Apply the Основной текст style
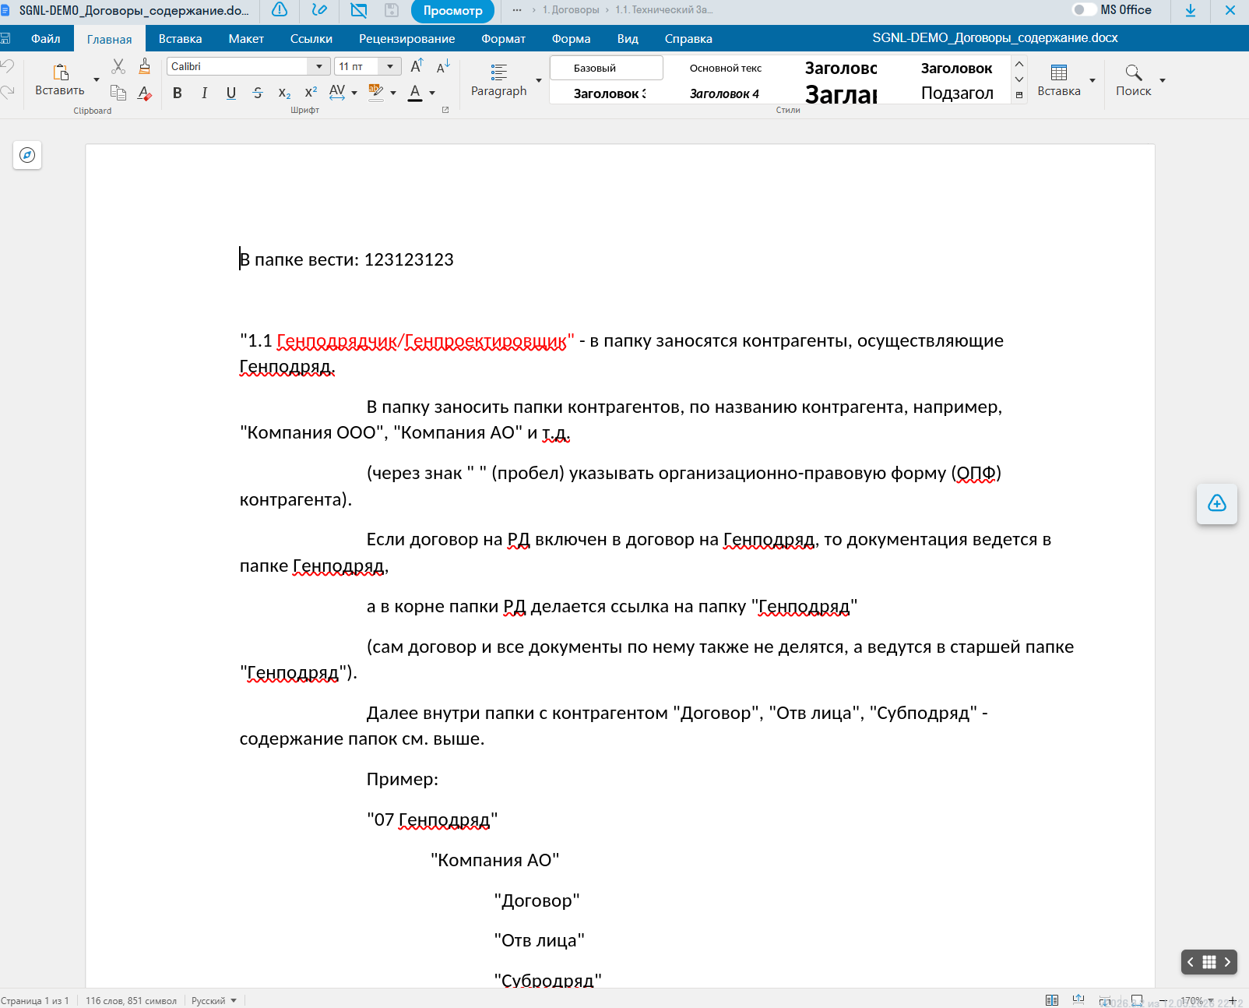This screenshot has height=1008, width=1249. (x=726, y=68)
